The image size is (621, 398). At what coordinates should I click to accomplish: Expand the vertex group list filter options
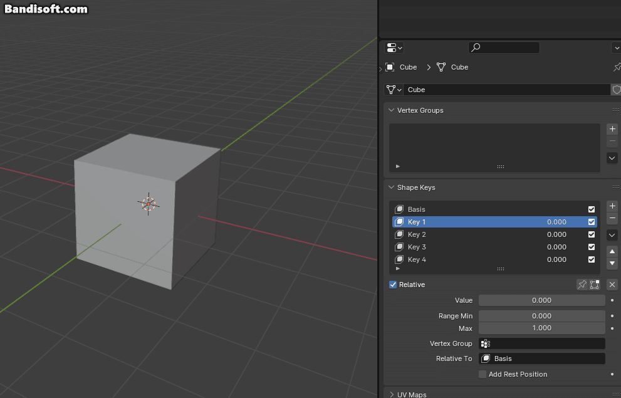[398, 166]
